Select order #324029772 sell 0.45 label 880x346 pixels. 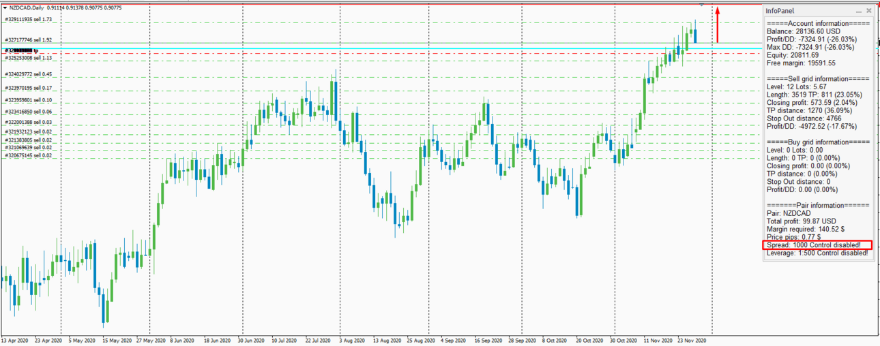[x=28, y=74]
